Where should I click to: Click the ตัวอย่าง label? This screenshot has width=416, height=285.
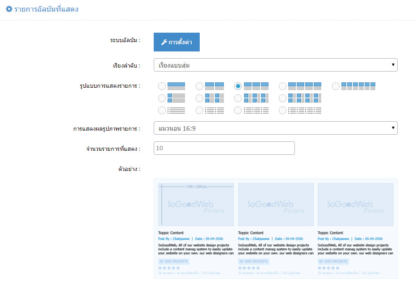[x=129, y=169]
